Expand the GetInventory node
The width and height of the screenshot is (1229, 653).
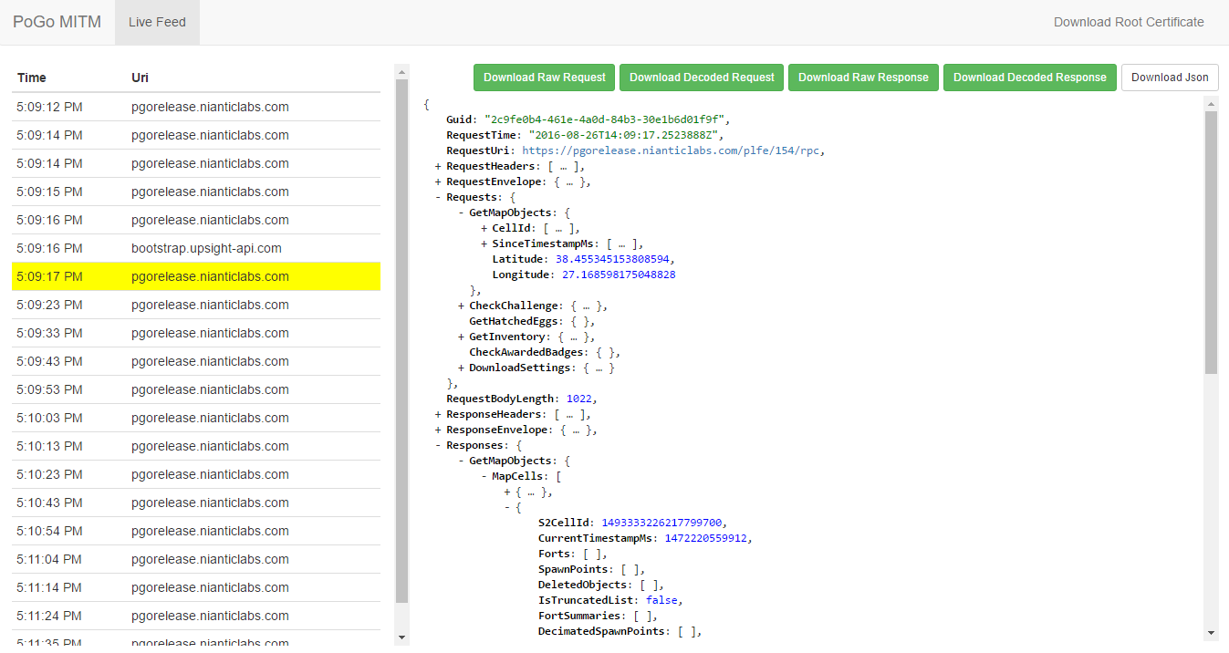point(461,337)
